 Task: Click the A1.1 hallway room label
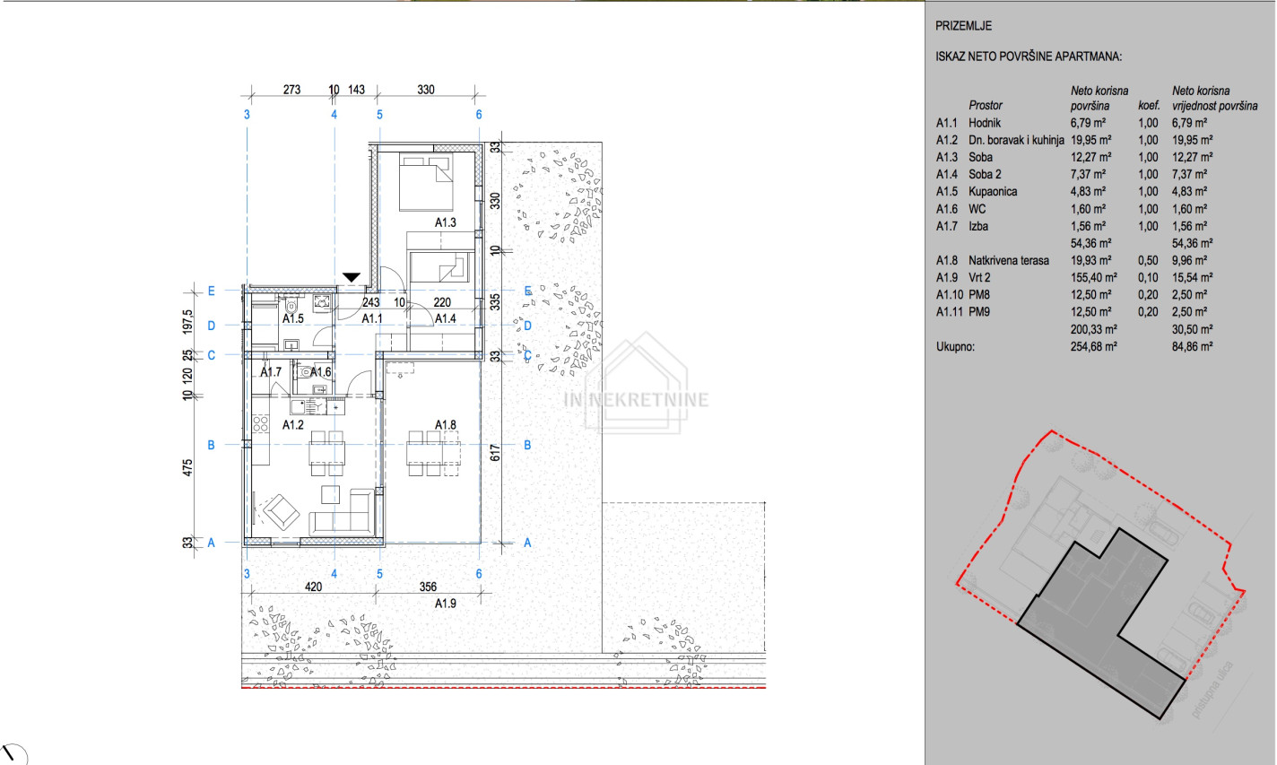(372, 318)
